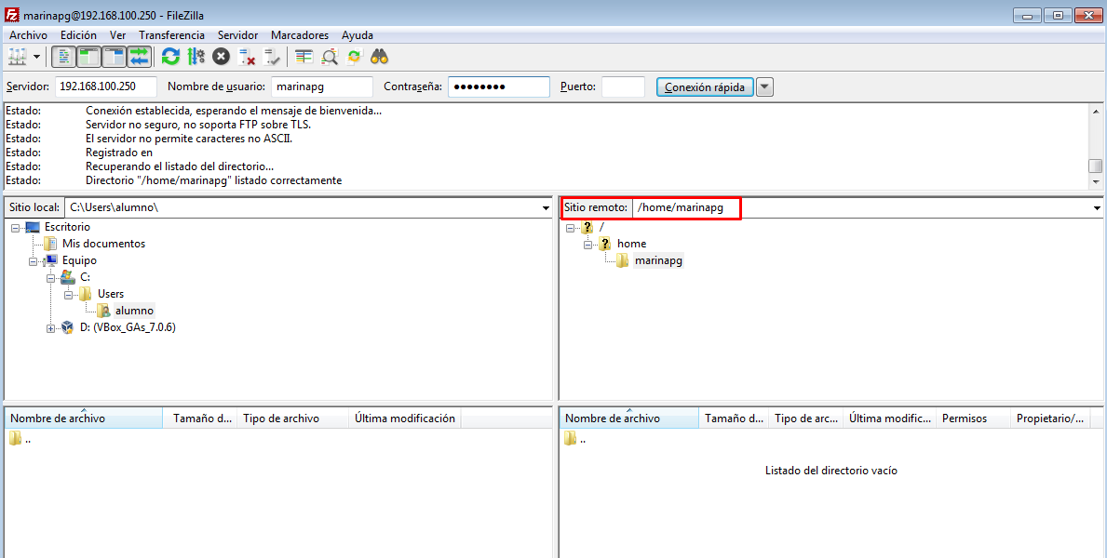Open the Transferencia menu
1107x558 pixels.
coord(171,35)
